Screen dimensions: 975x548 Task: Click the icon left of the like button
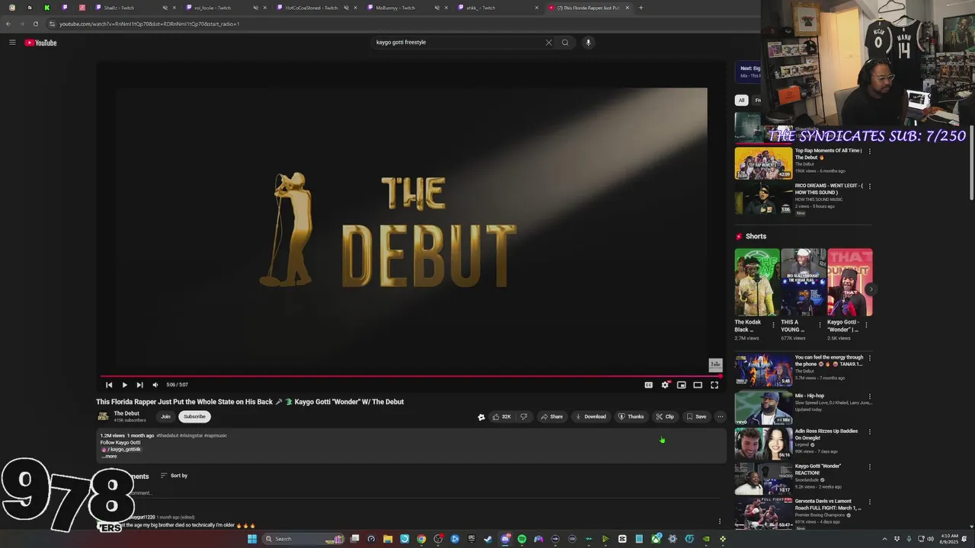(x=481, y=417)
